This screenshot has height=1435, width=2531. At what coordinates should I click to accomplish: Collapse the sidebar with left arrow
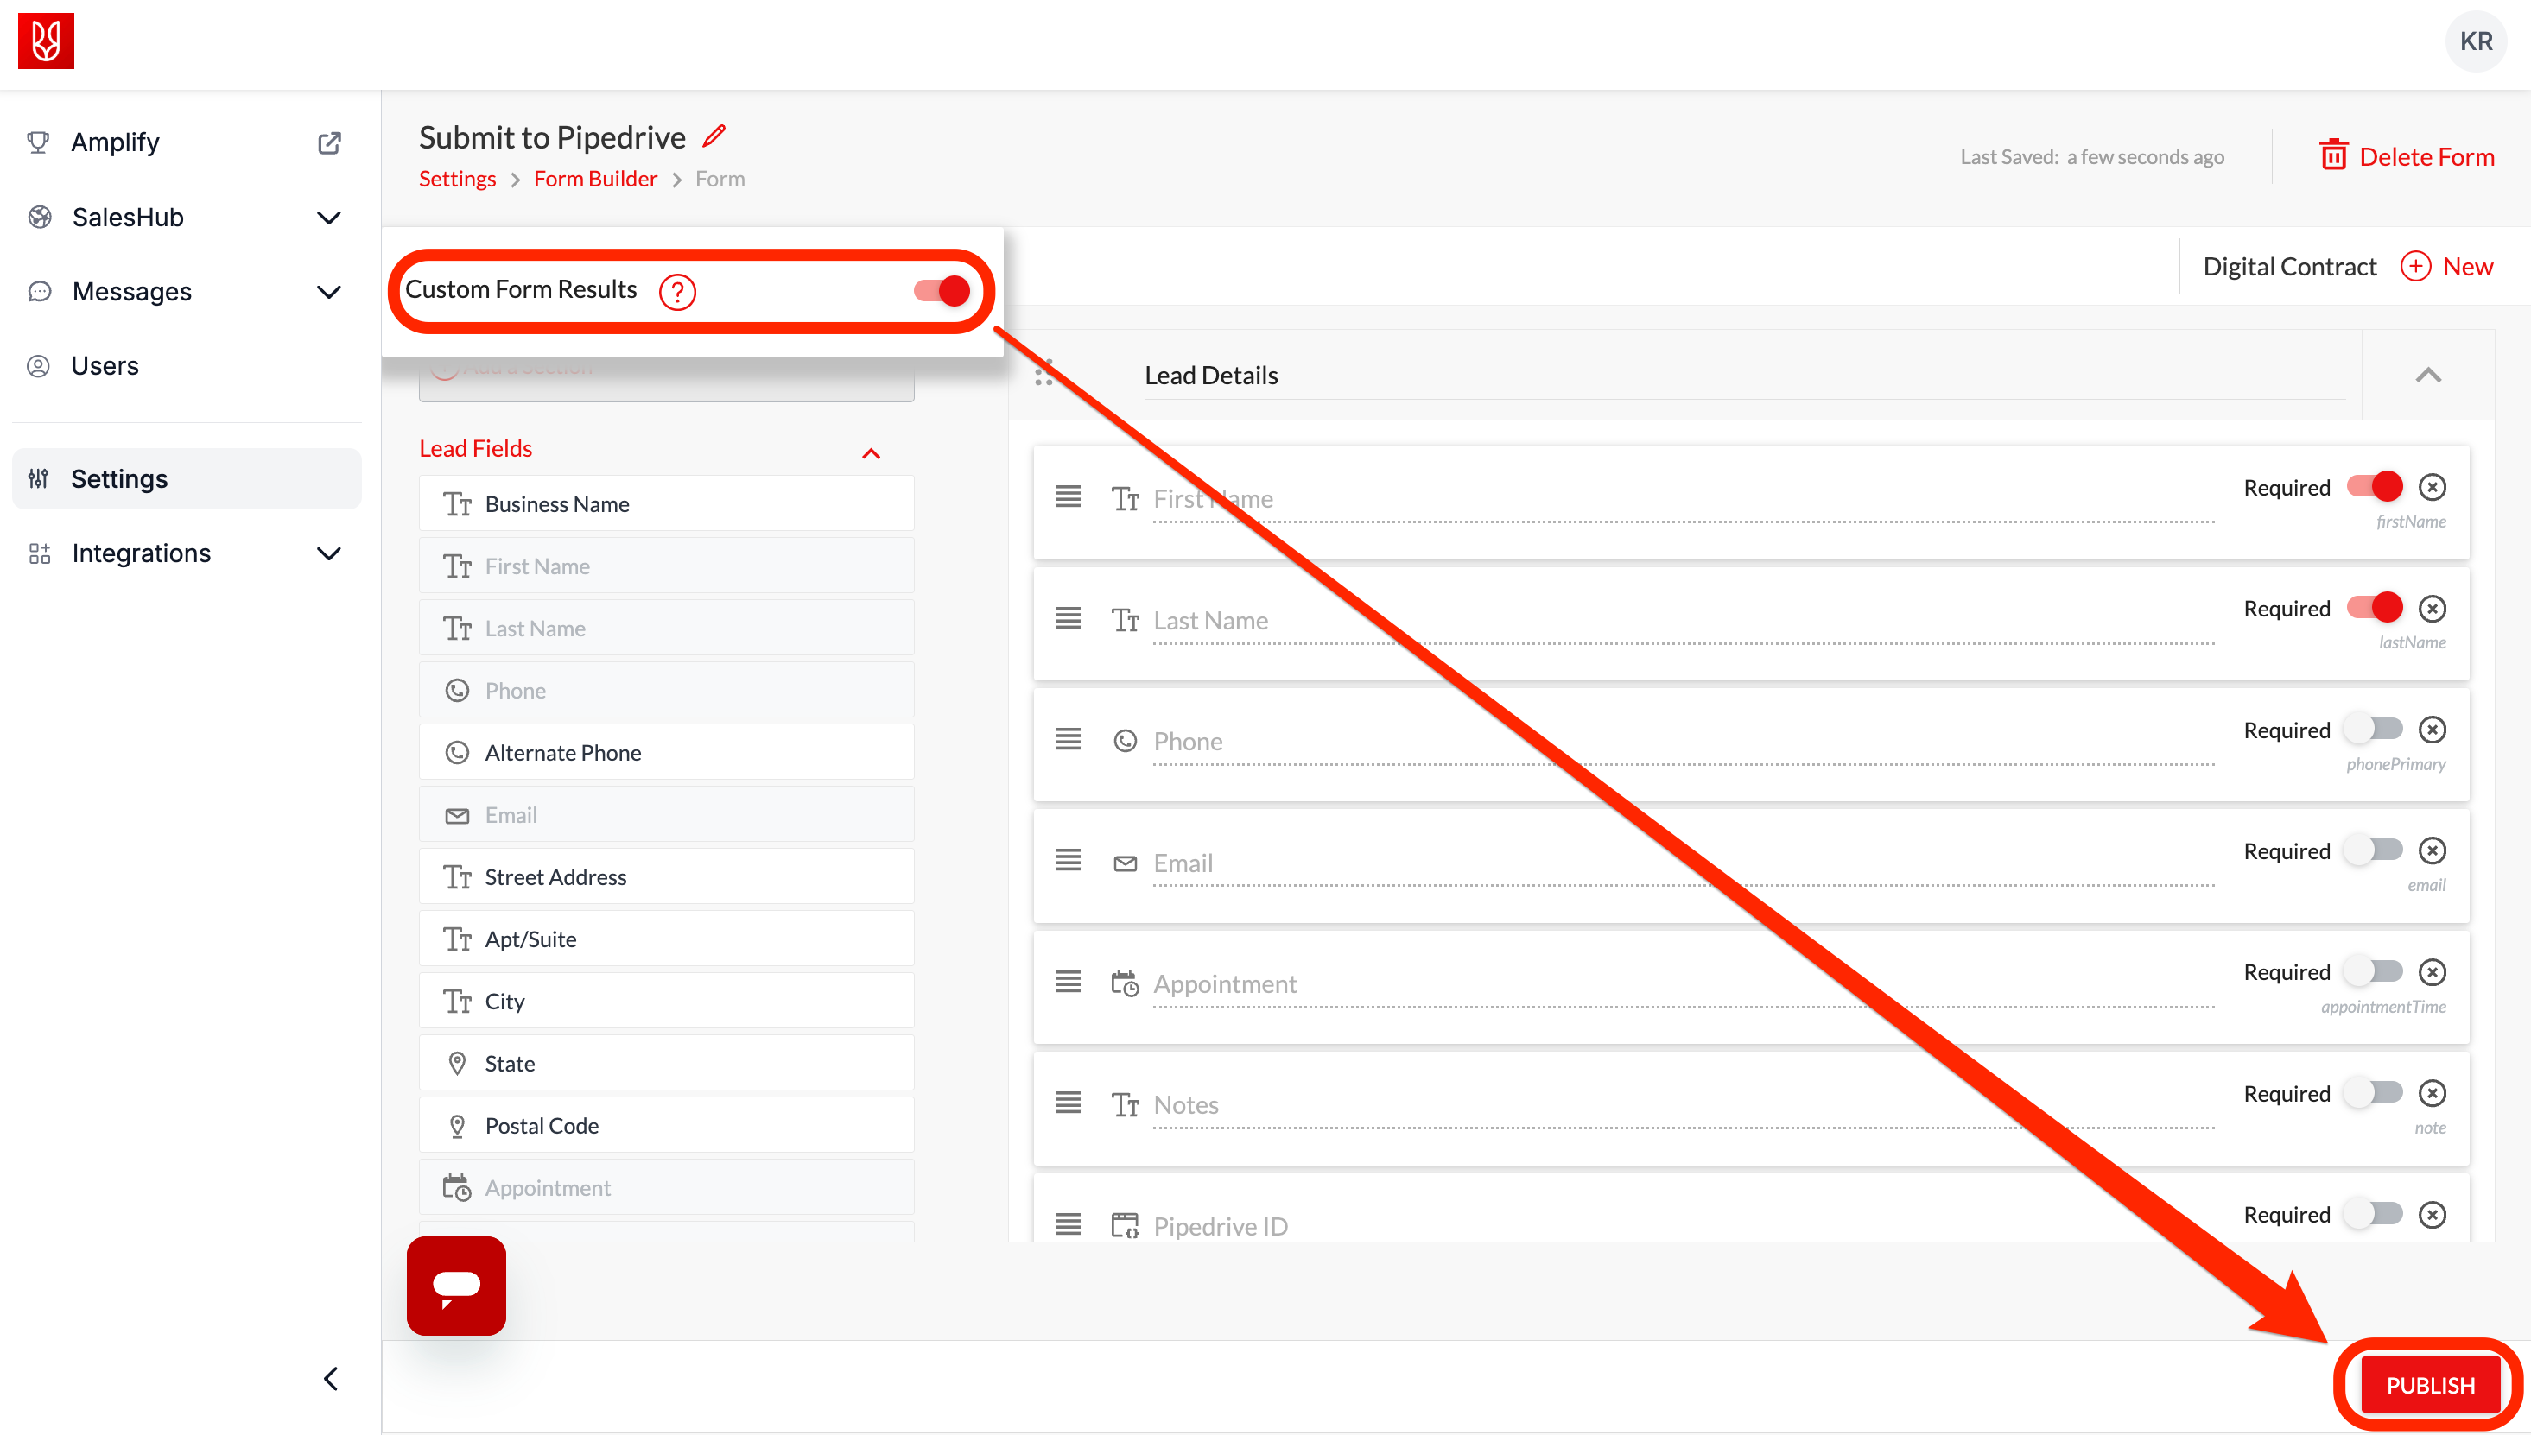(332, 1378)
